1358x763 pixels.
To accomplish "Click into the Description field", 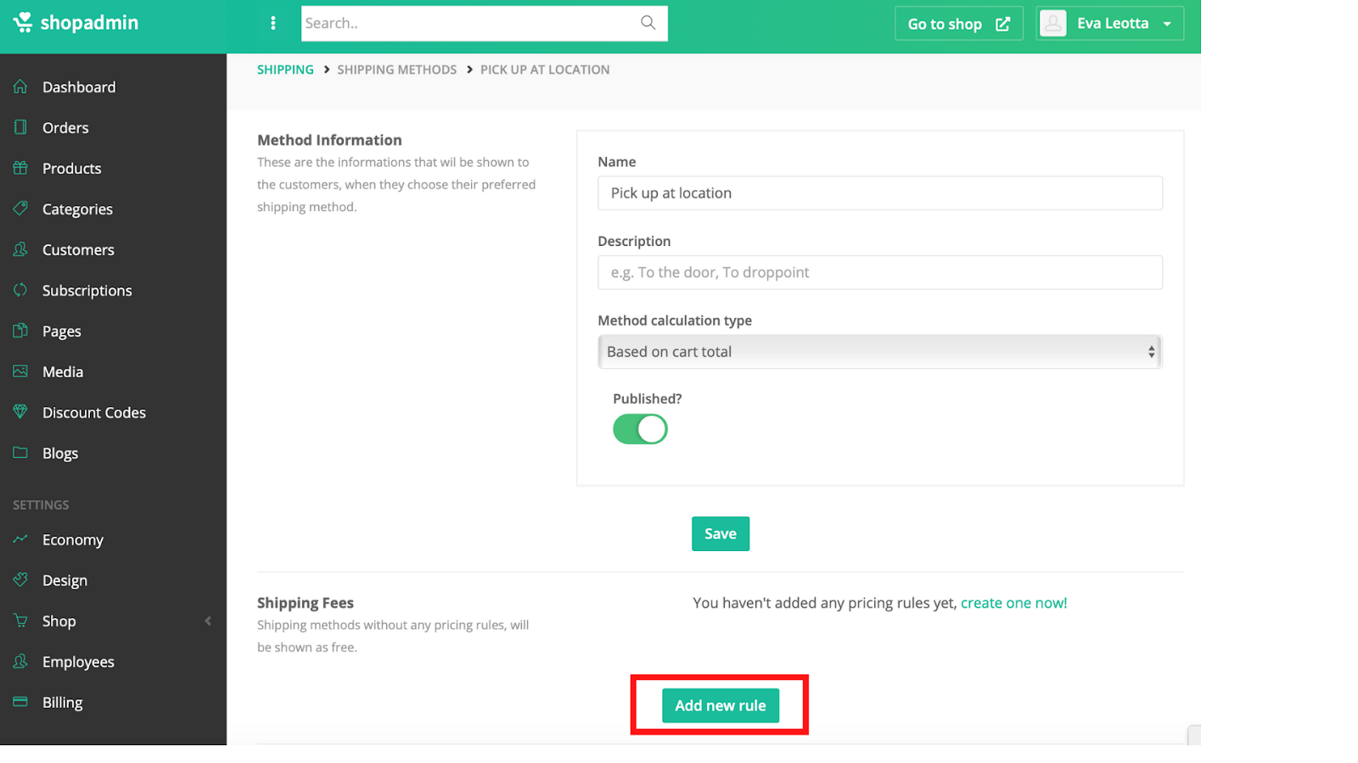I will tap(879, 272).
